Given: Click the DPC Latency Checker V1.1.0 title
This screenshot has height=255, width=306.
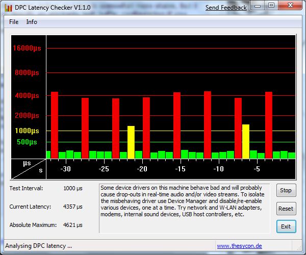Looking at the screenshot, I should tap(53, 8).
